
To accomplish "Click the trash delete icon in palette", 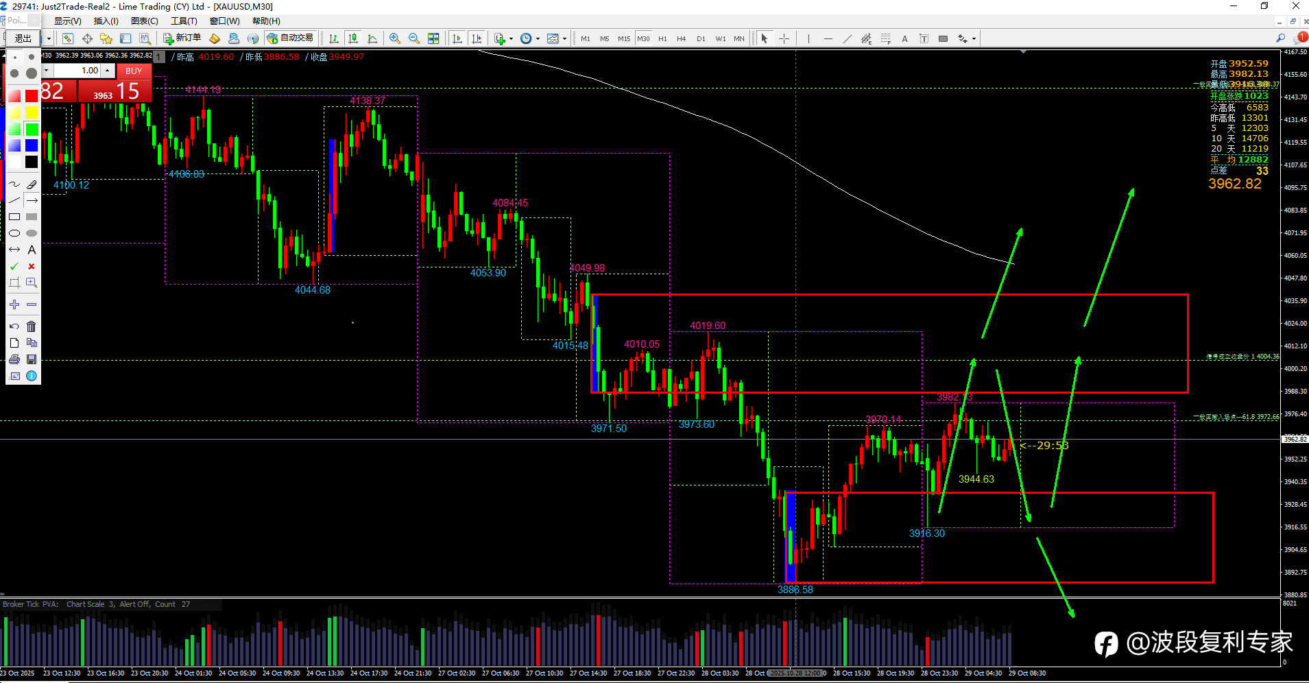I will coord(32,326).
